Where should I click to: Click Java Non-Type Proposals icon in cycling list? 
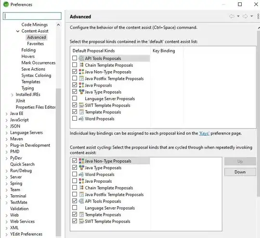click(x=81, y=161)
